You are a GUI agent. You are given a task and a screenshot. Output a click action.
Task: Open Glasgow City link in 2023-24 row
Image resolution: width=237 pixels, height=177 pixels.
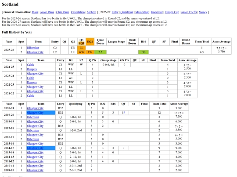(x=35, y=73)
